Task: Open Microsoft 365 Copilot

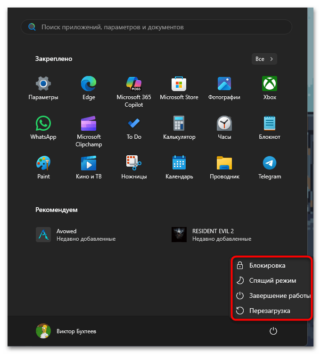Action: tap(134, 92)
